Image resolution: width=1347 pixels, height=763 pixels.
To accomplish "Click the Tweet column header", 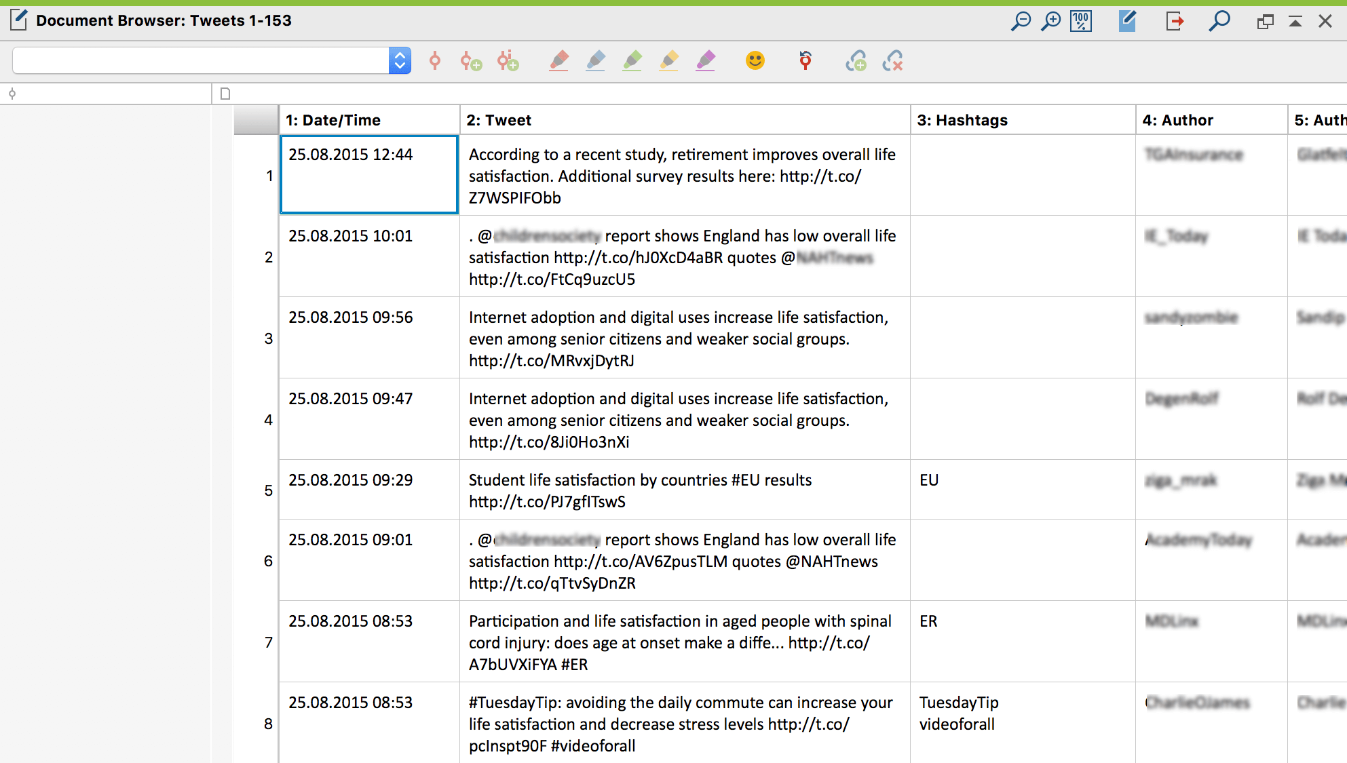I will (x=685, y=120).
